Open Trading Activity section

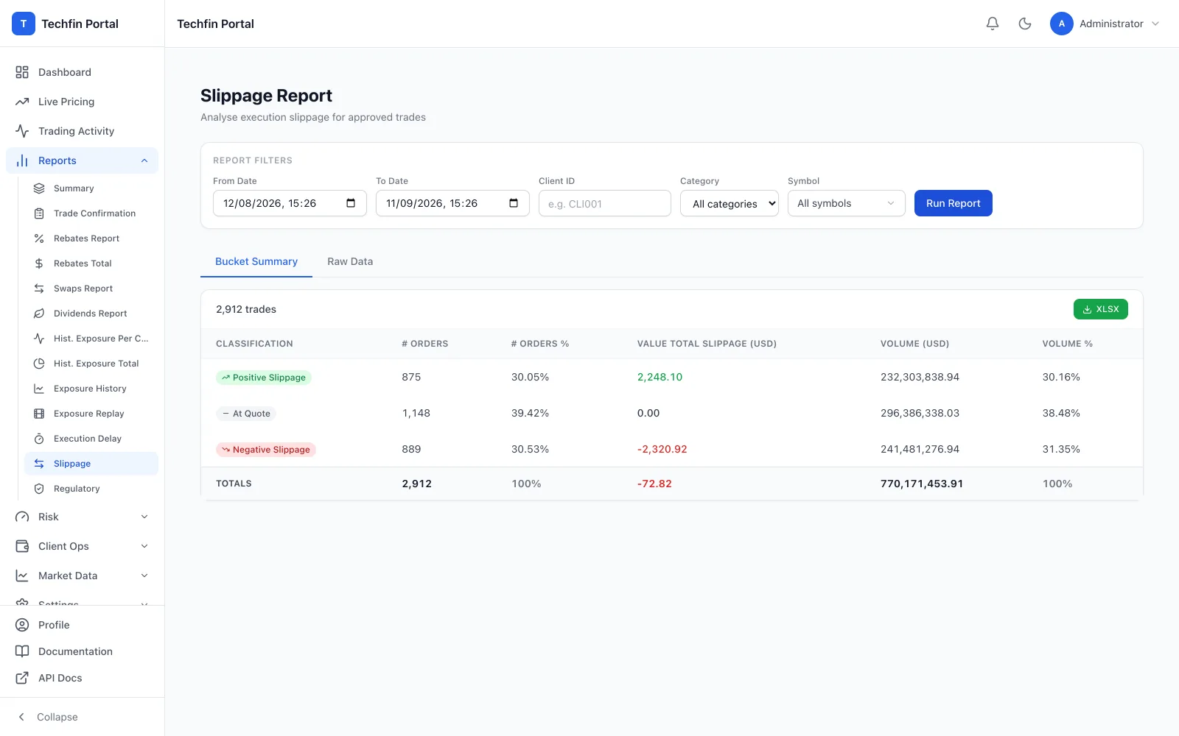tap(82, 131)
